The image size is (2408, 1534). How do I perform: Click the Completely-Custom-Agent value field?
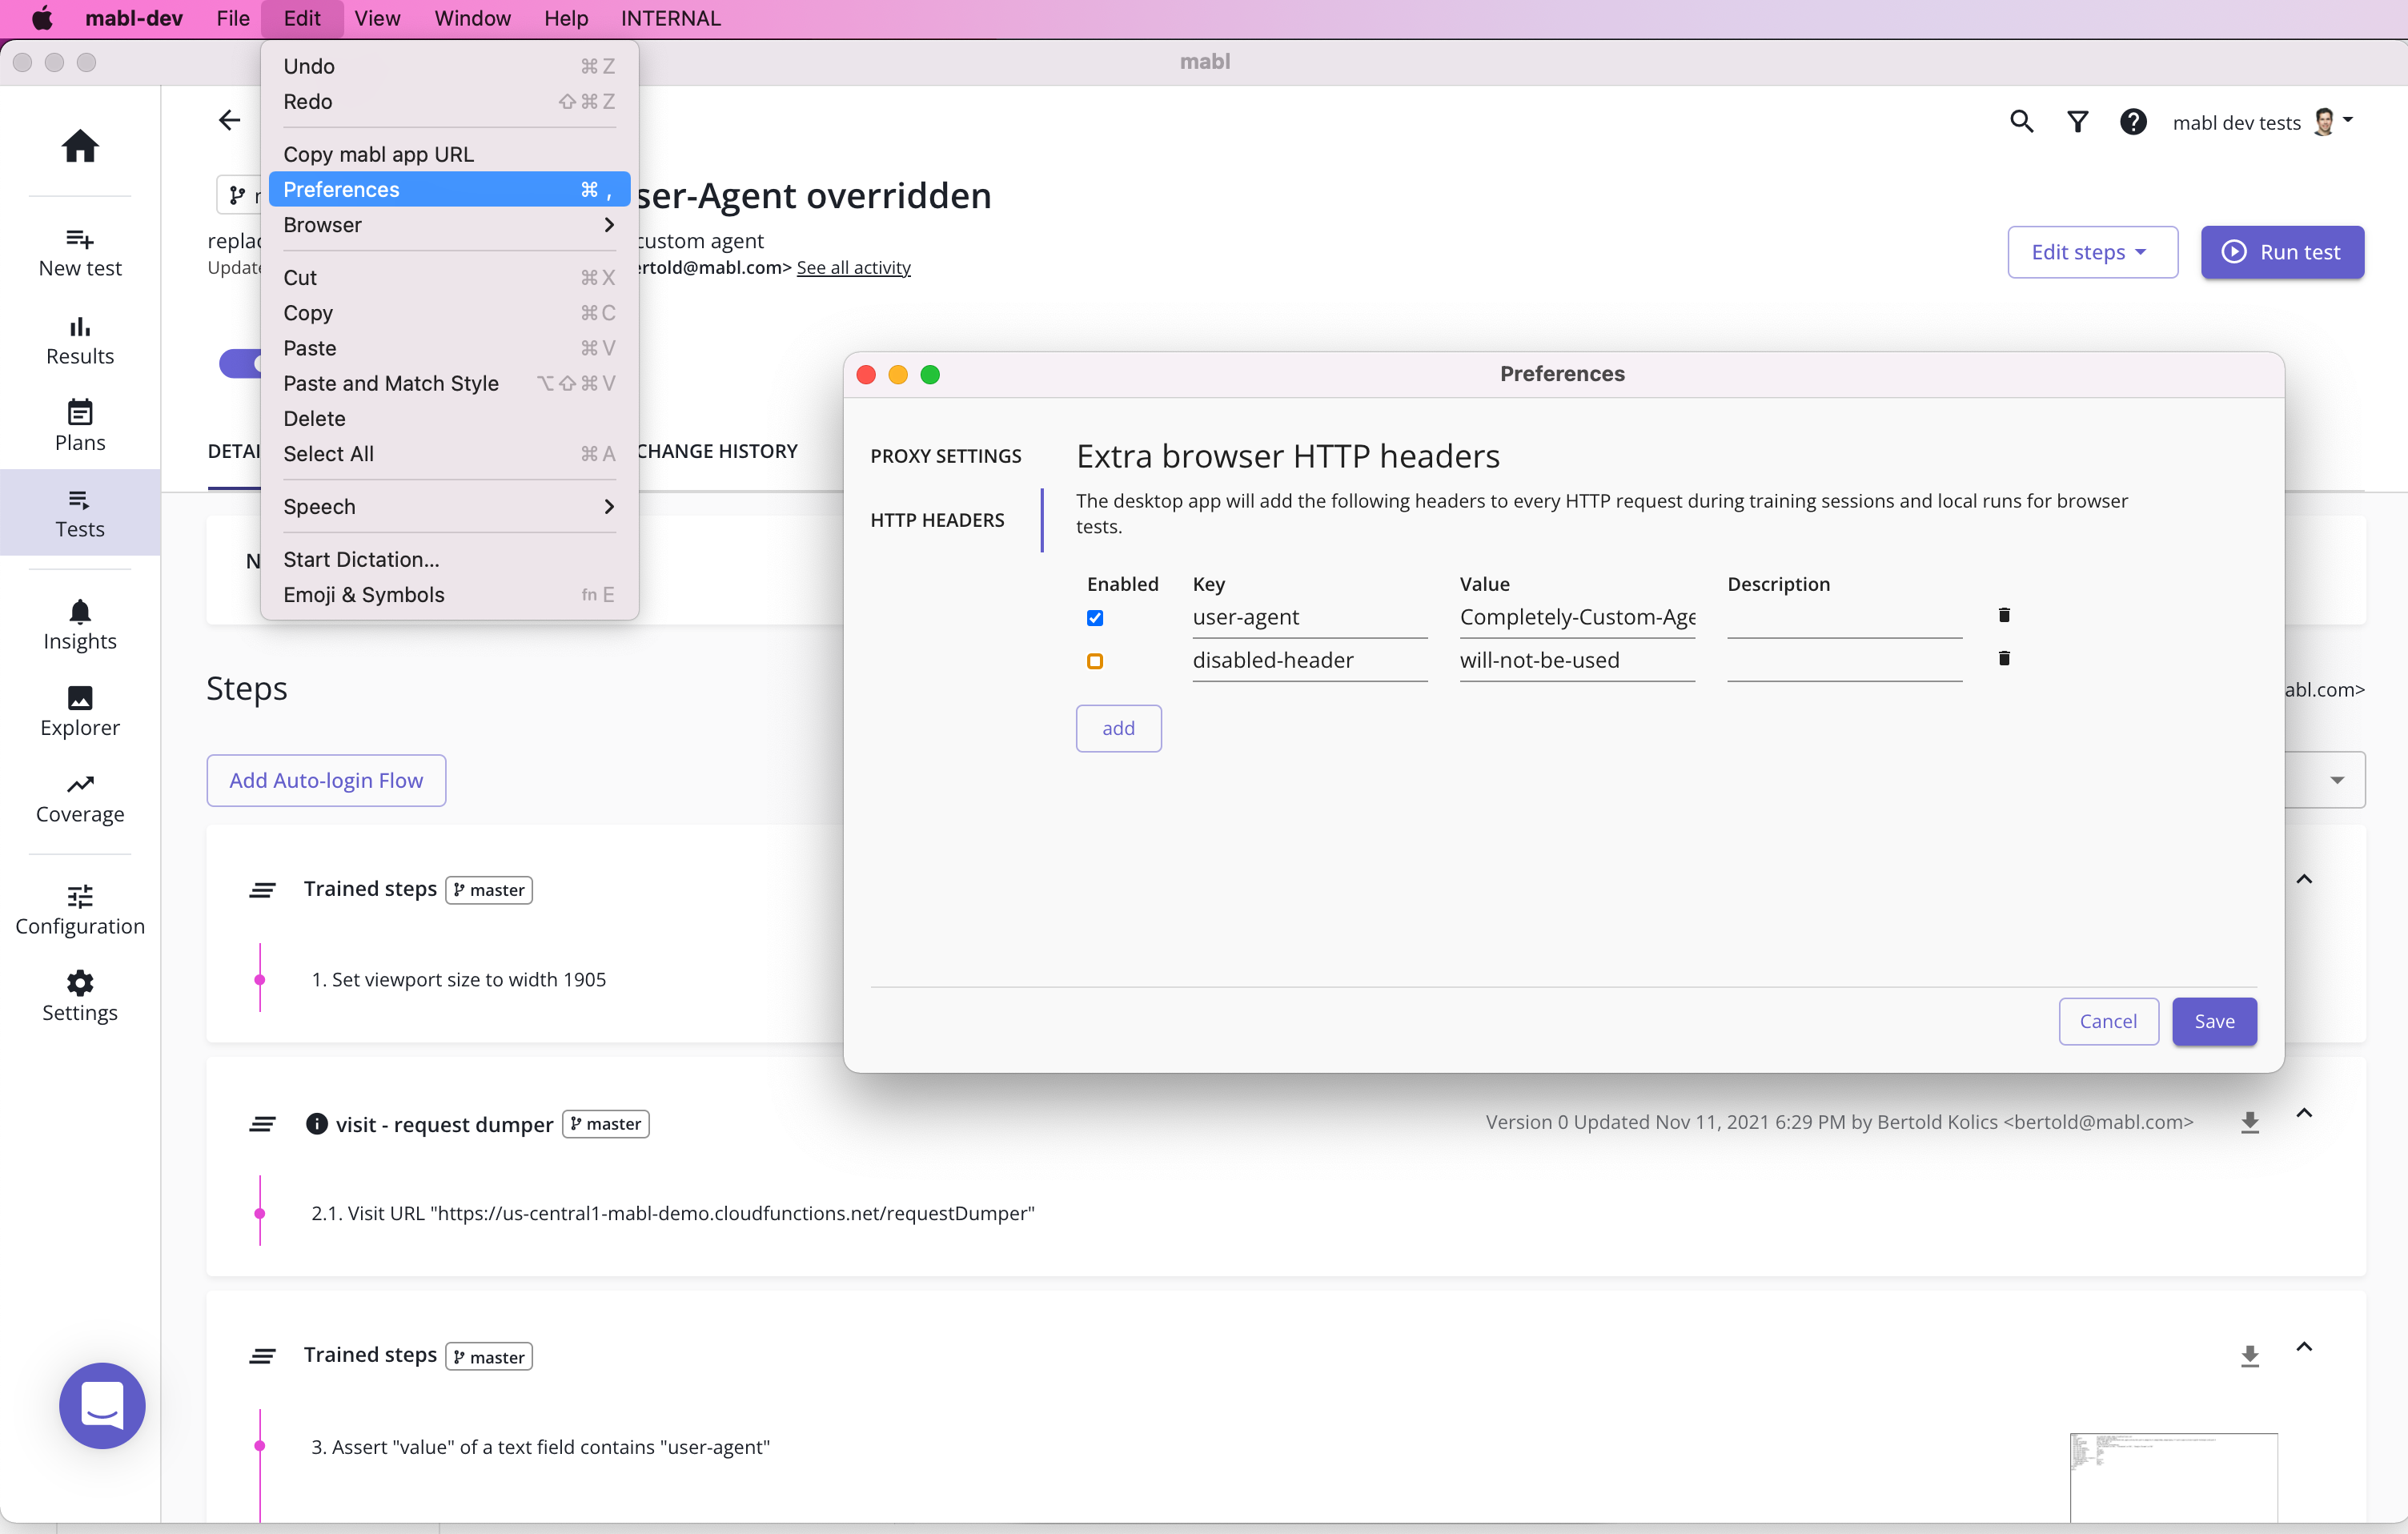(x=1576, y=617)
